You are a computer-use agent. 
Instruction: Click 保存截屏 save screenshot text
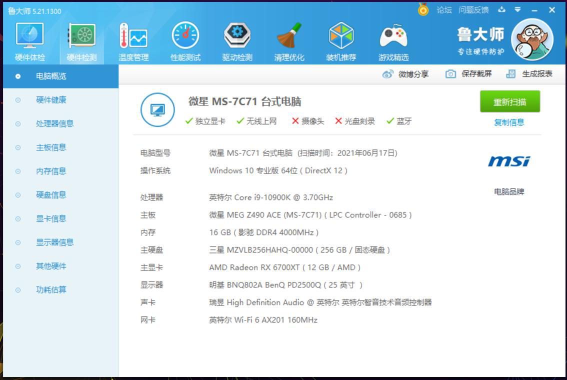[x=476, y=74]
